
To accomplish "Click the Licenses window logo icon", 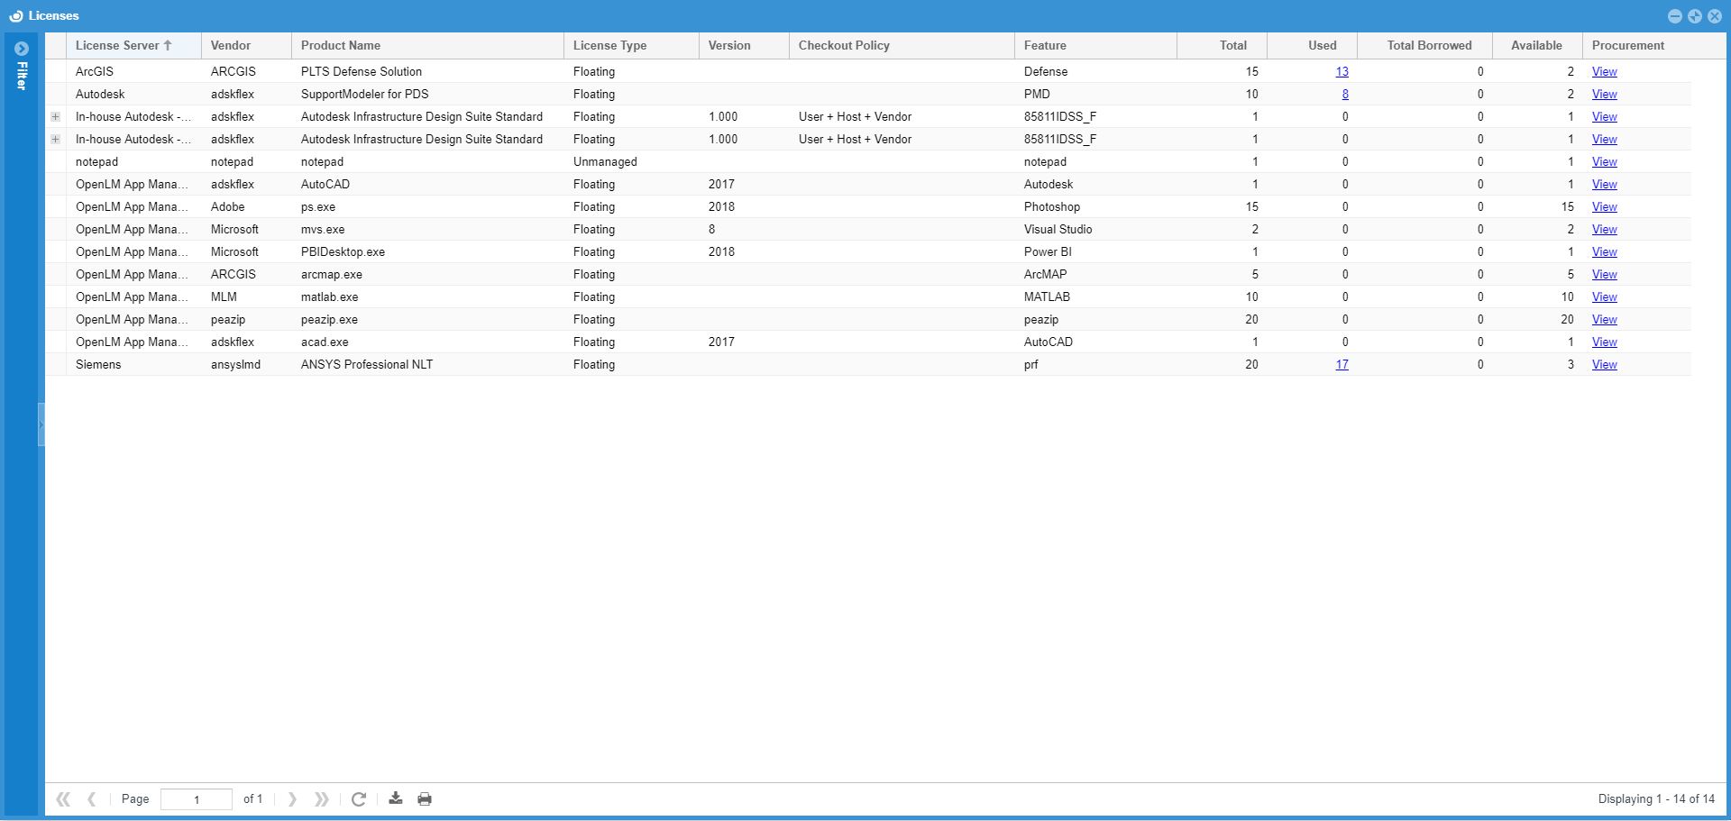I will (x=15, y=16).
